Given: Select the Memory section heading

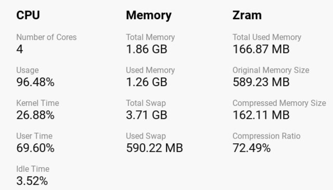Looking at the screenshot, I should pos(149,16).
